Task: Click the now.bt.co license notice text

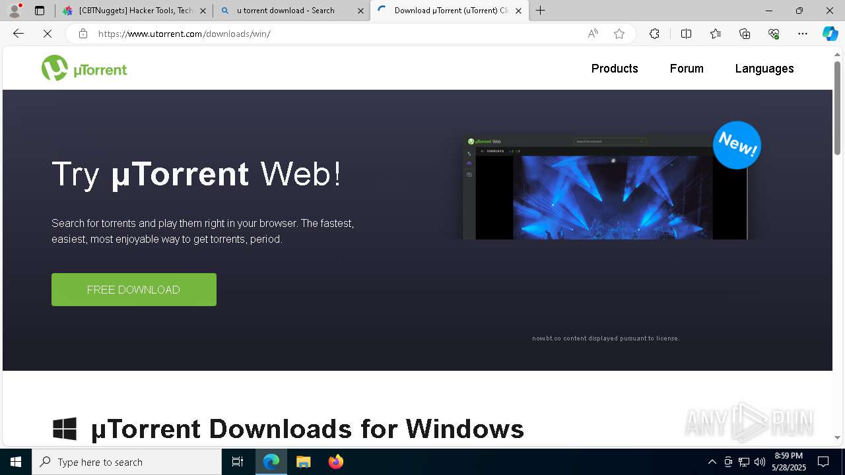Action: 605,338
